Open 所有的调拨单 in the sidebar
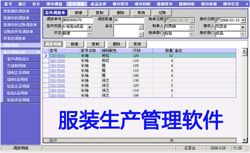Viewport: 250px width, 153px height. (21, 39)
